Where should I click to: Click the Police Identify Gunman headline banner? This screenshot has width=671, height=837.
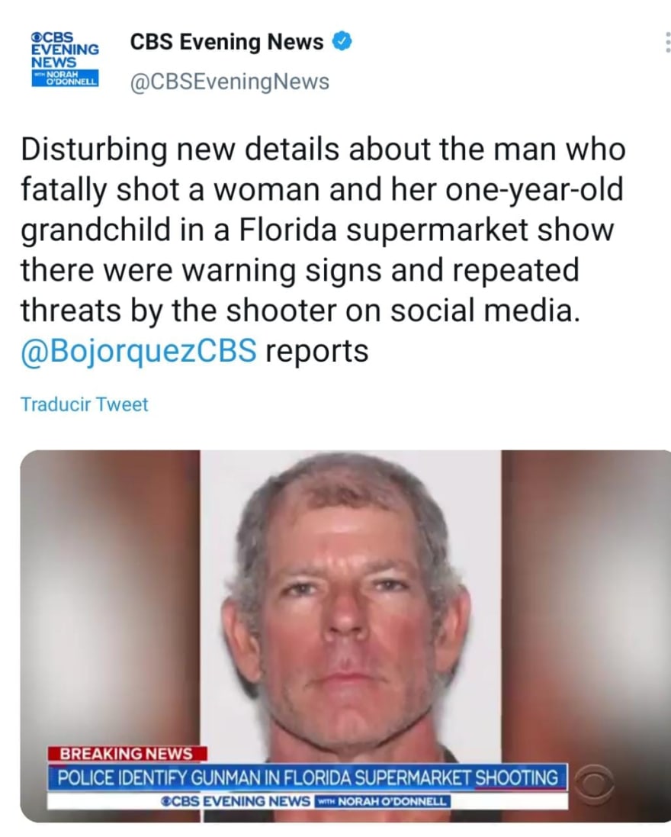click(307, 777)
